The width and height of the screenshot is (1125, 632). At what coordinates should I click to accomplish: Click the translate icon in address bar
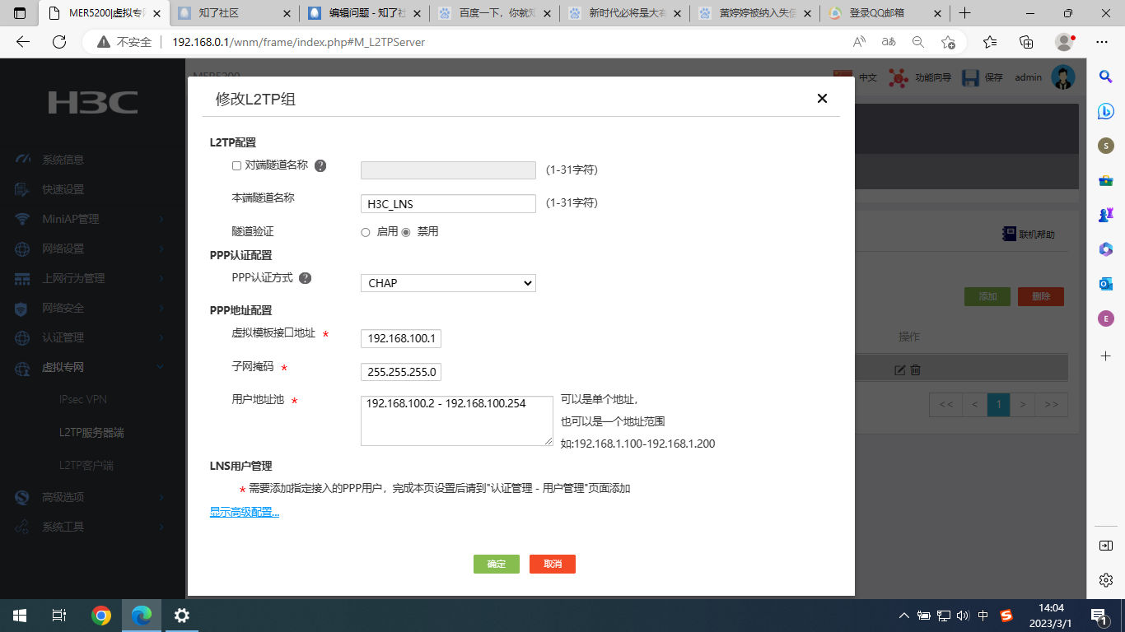(x=889, y=42)
